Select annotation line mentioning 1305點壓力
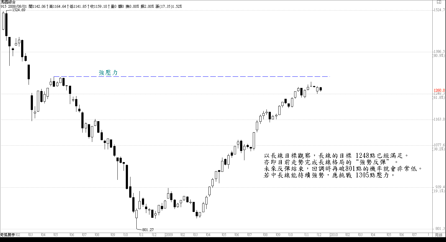 click(x=330, y=175)
